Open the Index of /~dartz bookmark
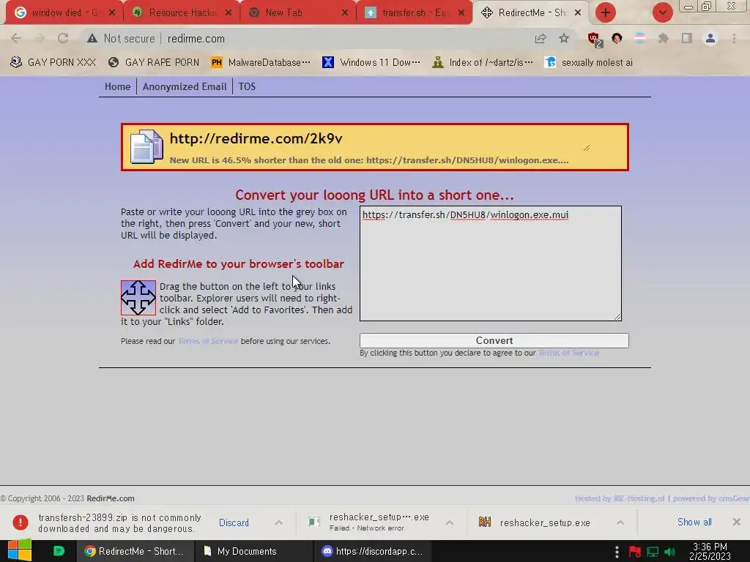This screenshot has height=562, width=750. 483,62
